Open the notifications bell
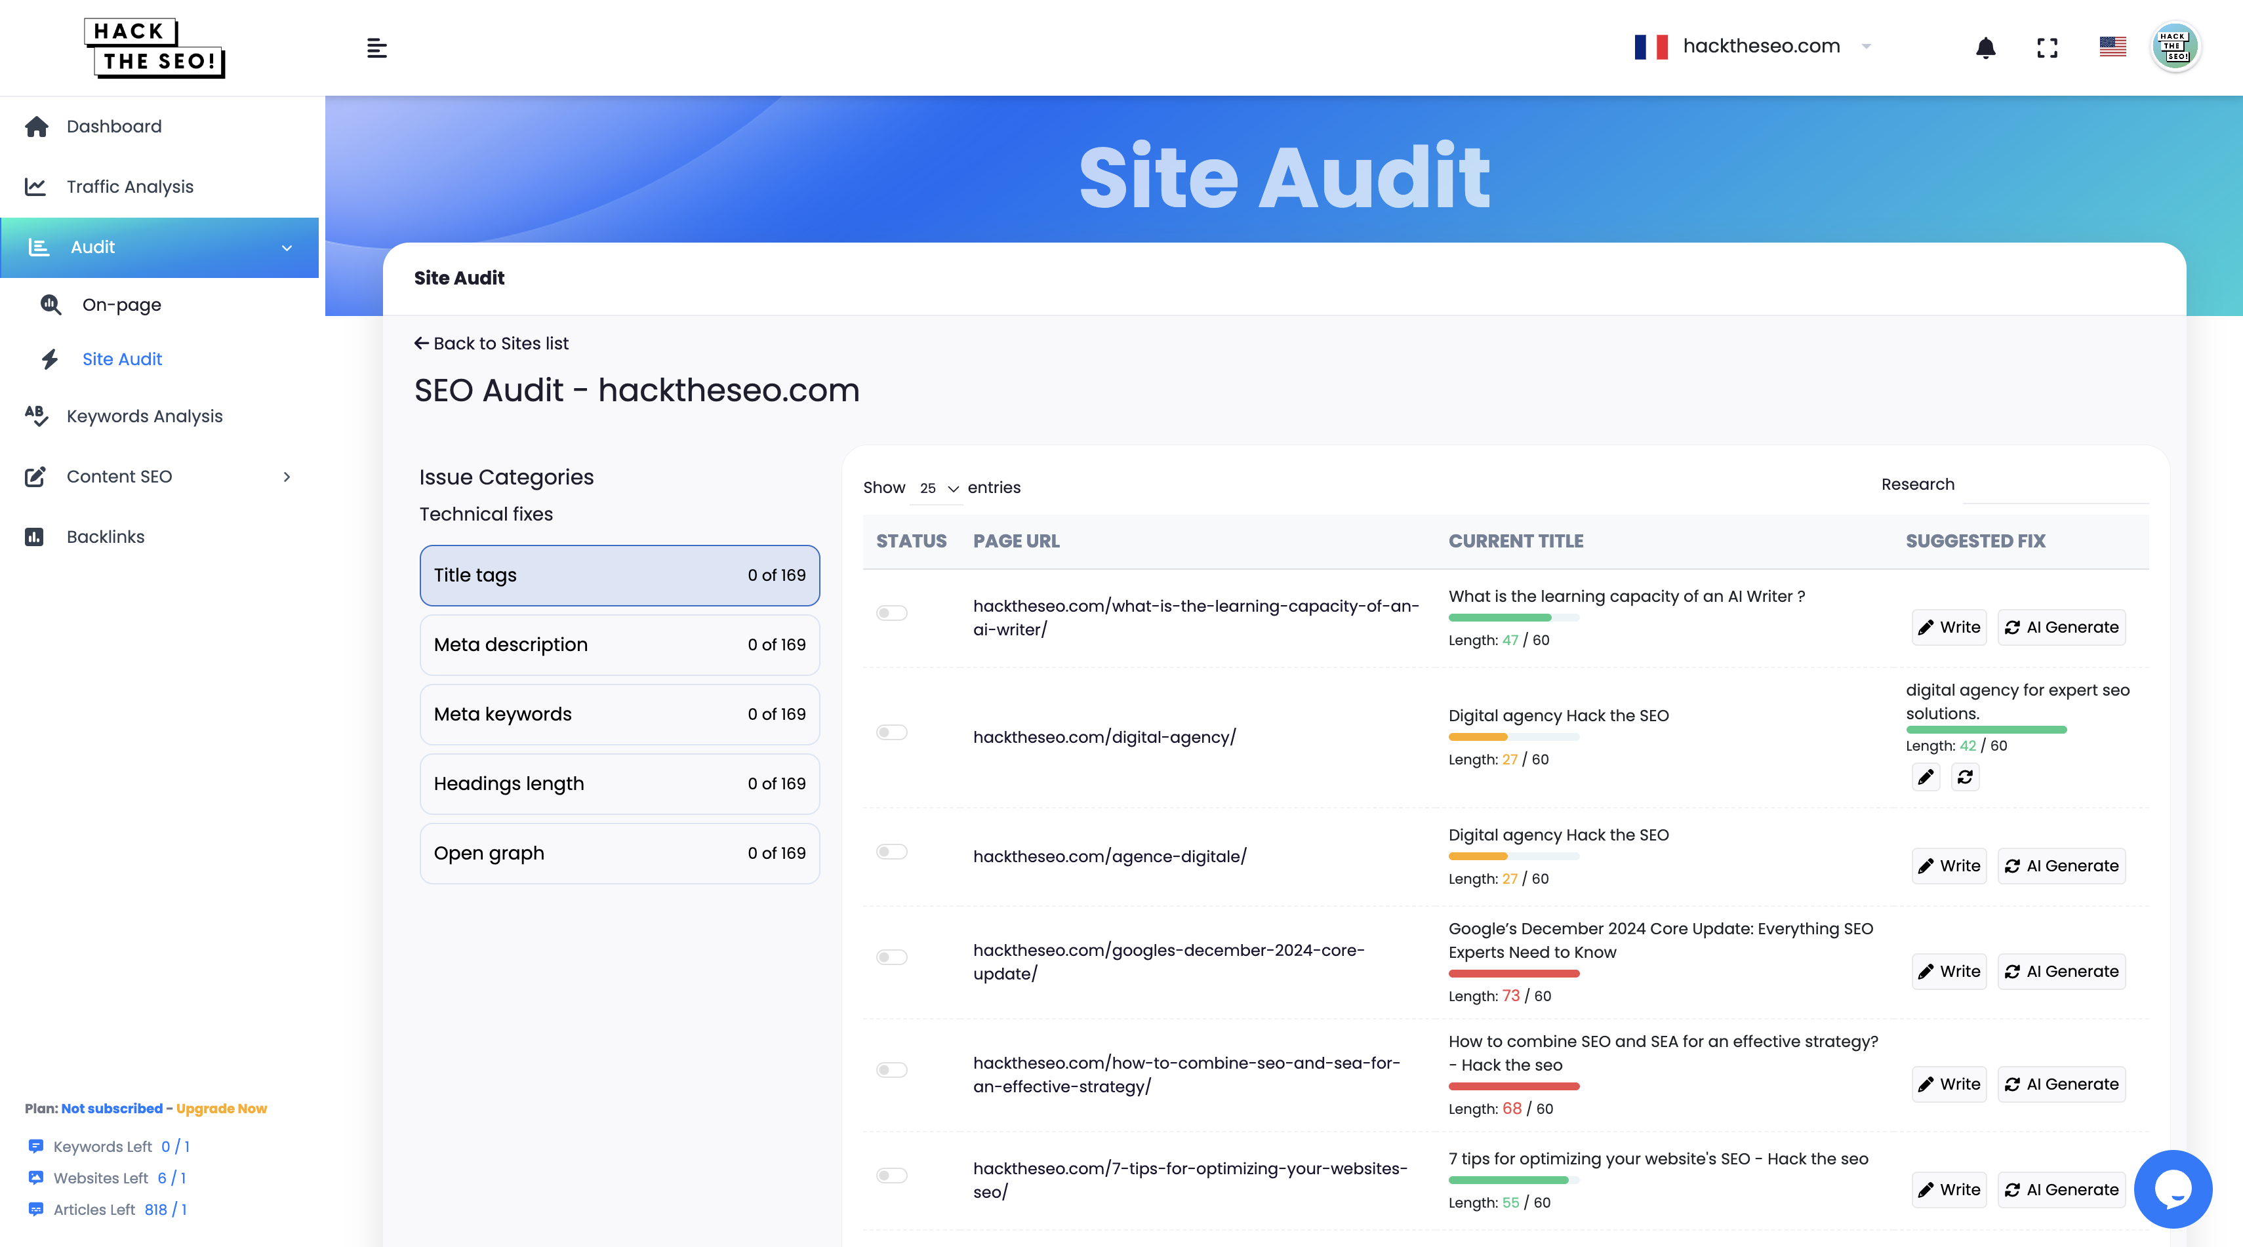Viewport: 2243px width, 1247px height. pyautogui.click(x=1985, y=48)
